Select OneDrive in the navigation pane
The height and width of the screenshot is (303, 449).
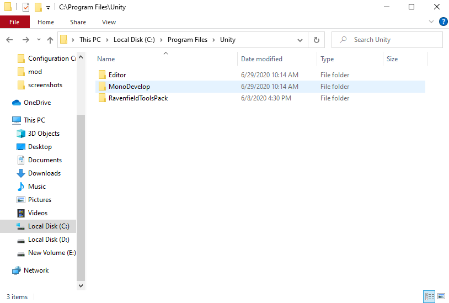31,103
